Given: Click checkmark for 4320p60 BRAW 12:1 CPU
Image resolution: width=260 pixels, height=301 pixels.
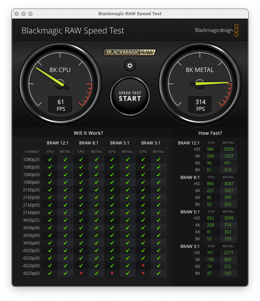Looking at the screenshot, I should pyautogui.click(x=50, y=273).
